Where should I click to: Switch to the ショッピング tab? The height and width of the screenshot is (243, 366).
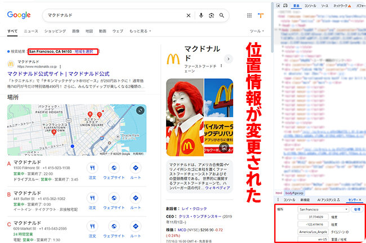click(x=55, y=31)
